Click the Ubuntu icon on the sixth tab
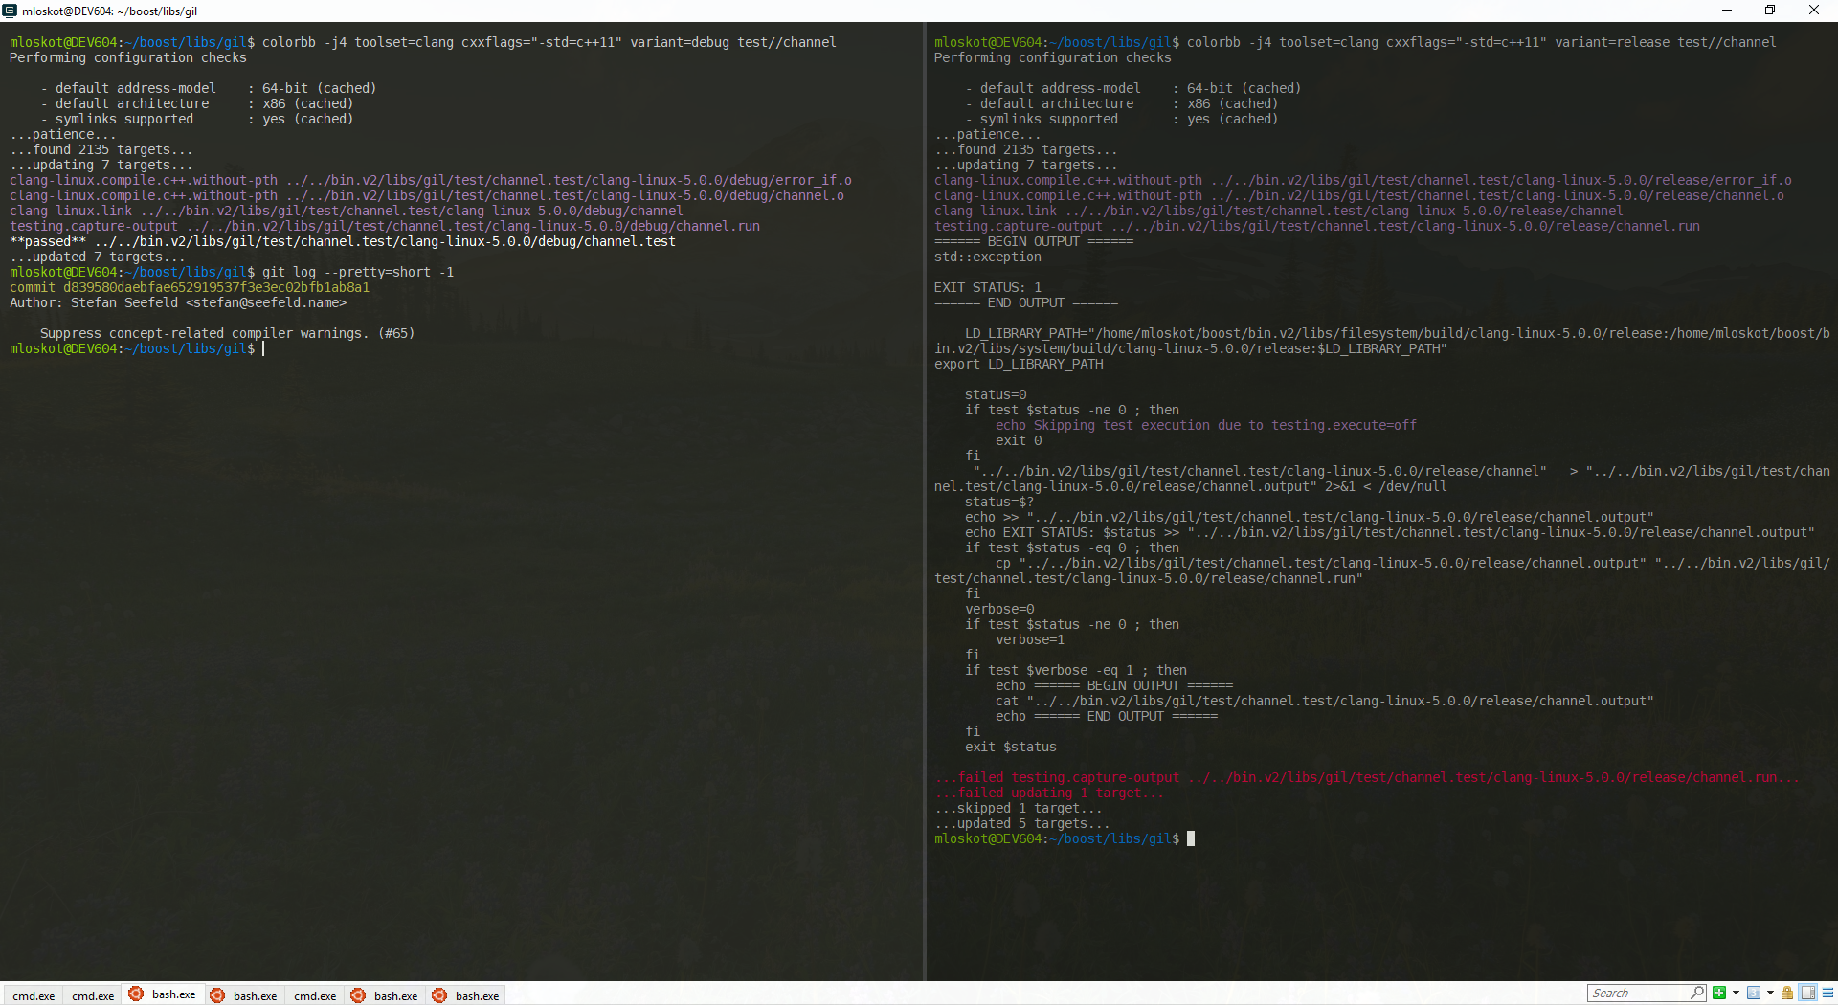Screen dimensions: 1838x1005 coord(357,995)
